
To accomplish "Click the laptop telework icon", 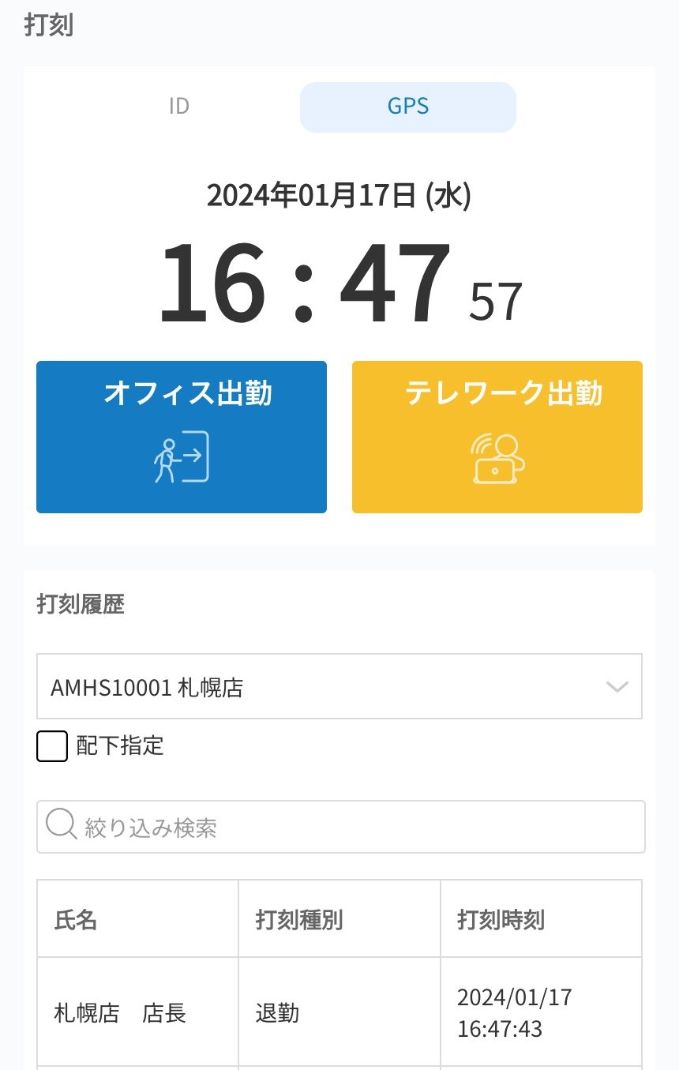I will 497,459.
